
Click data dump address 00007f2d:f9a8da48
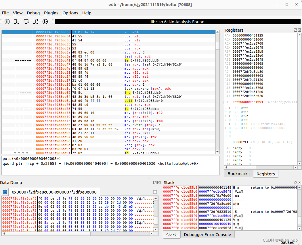pyautogui.click(x=19, y=199)
